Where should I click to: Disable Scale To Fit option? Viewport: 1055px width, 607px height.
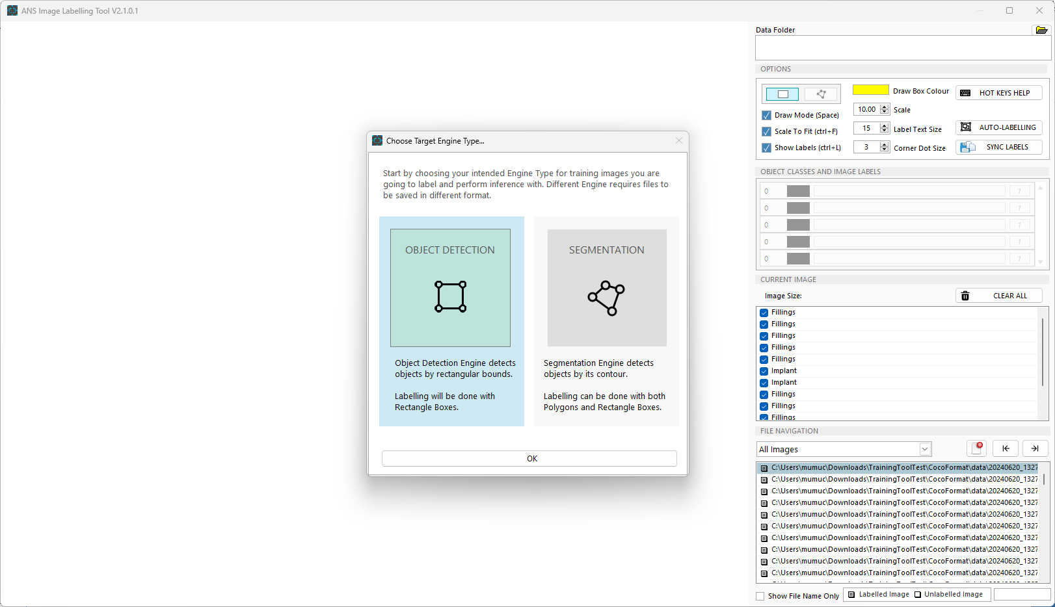(x=766, y=131)
